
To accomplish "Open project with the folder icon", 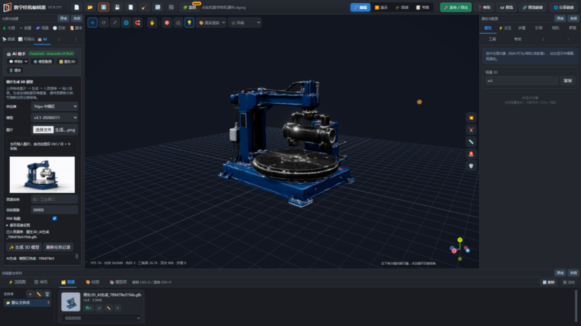I will click(x=90, y=7).
